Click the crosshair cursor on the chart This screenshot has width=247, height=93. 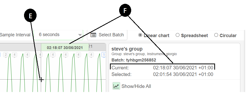point(41,80)
